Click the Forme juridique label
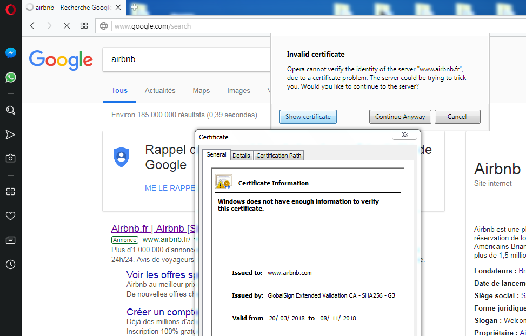 click(500, 308)
